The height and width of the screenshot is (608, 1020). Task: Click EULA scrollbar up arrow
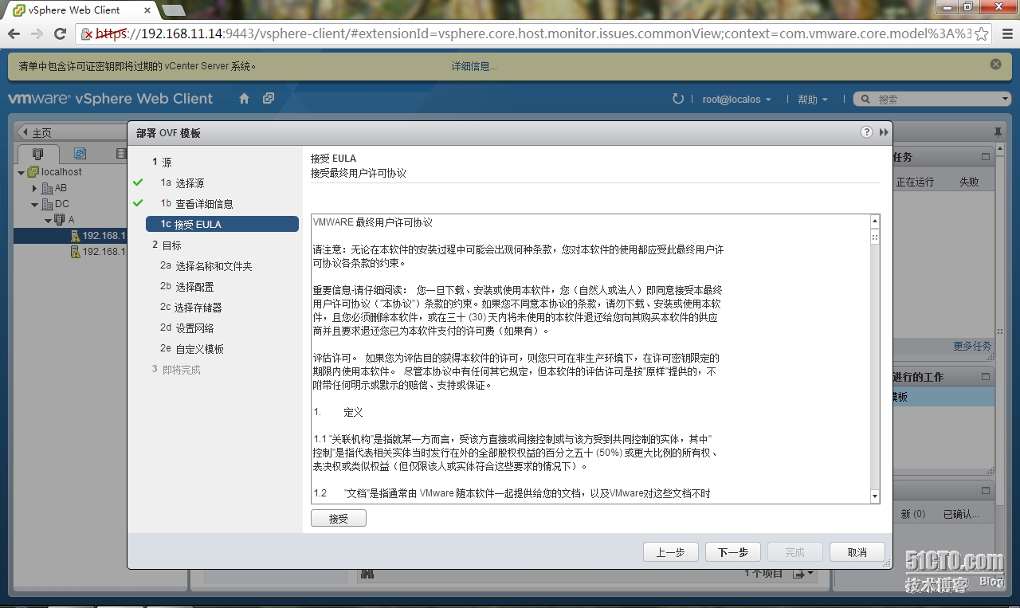coord(874,221)
